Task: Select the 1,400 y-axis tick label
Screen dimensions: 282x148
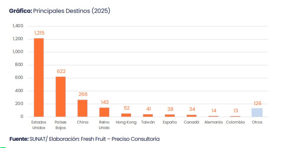Action: tap(18, 26)
